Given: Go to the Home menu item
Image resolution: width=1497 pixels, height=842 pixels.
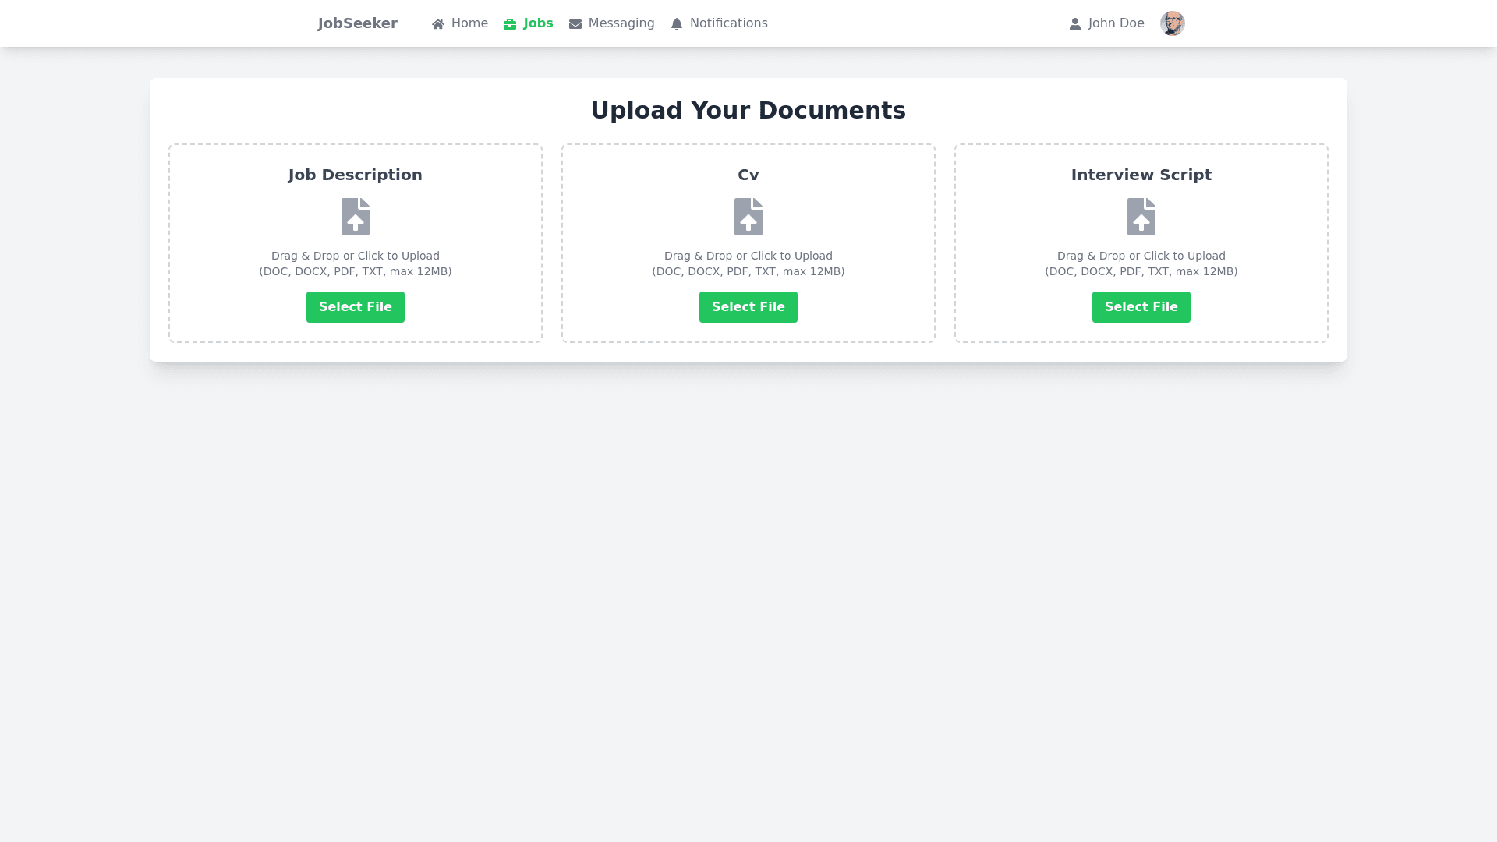Looking at the screenshot, I should [x=469, y=23].
